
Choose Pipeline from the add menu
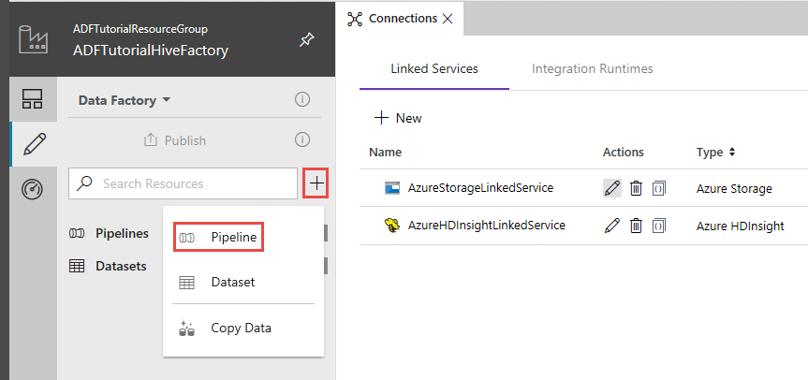(x=218, y=238)
